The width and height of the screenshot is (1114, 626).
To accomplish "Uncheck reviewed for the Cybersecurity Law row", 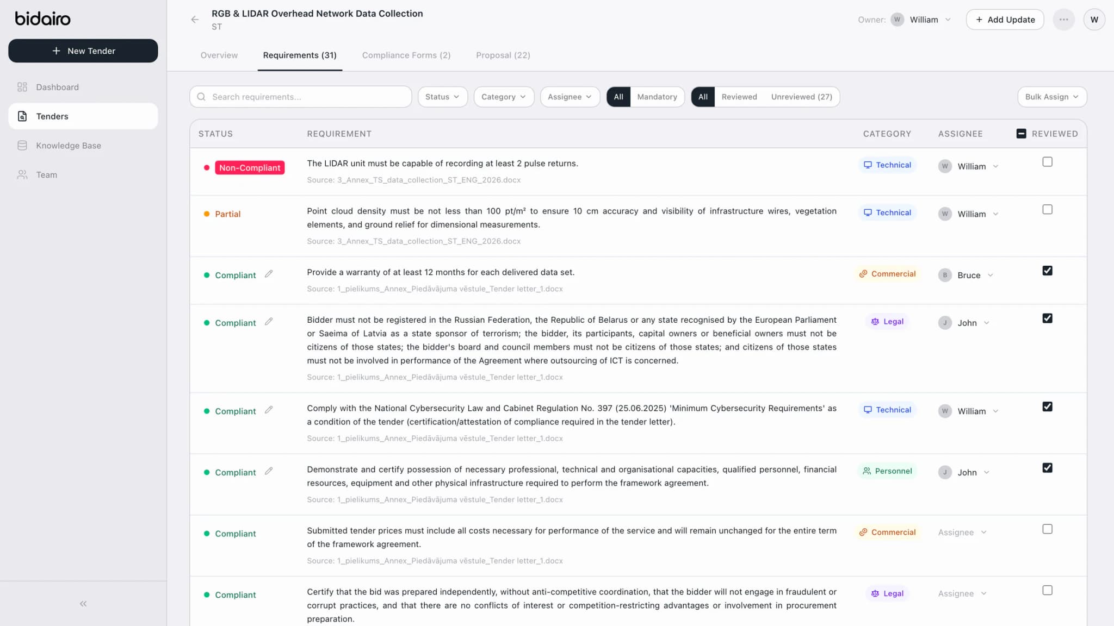I will (x=1047, y=406).
